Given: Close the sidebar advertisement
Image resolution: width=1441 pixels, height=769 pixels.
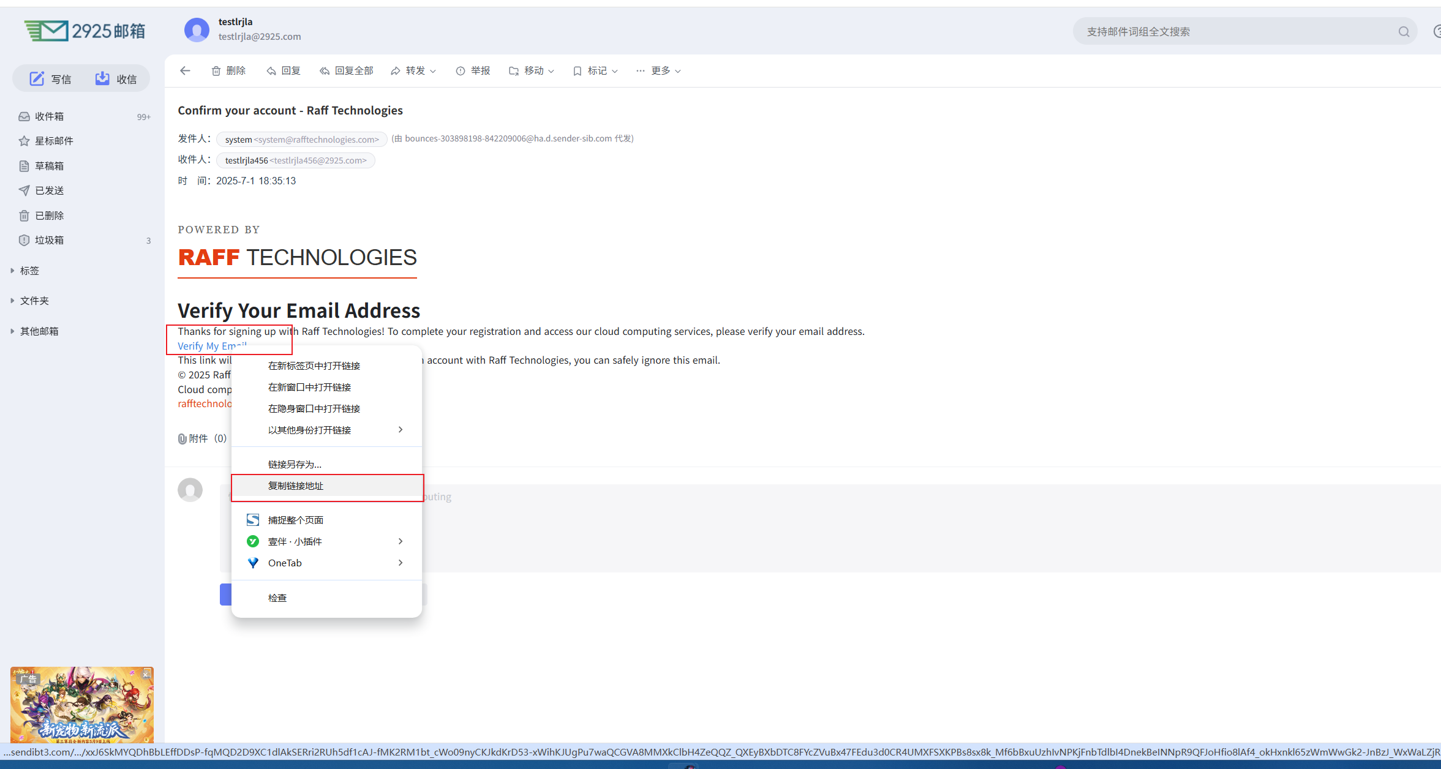Looking at the screenshot, I should [147, 673].
